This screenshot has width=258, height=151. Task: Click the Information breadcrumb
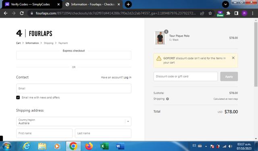32,43
